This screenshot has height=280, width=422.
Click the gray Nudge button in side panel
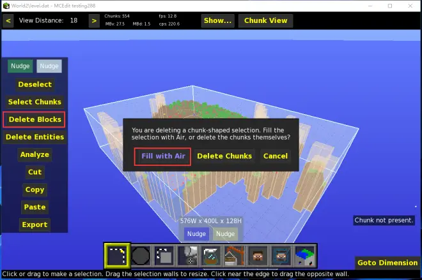49,66
